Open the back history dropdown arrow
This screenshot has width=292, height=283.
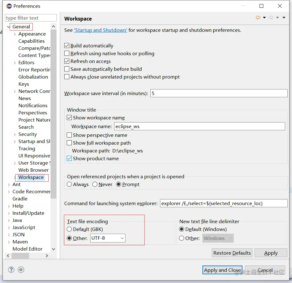264,17
